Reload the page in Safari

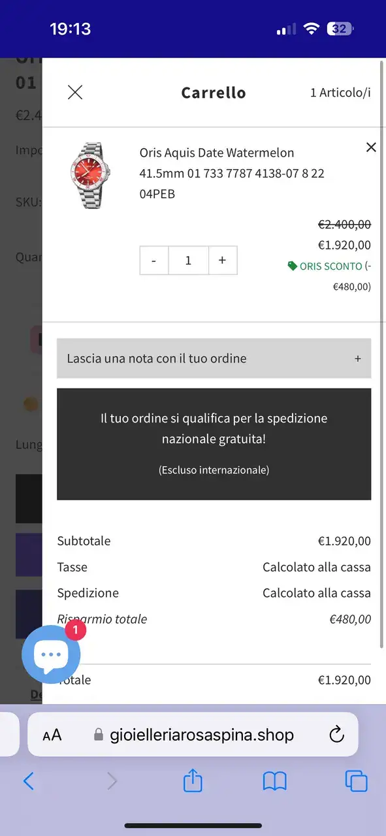click(x=336, y=735)
